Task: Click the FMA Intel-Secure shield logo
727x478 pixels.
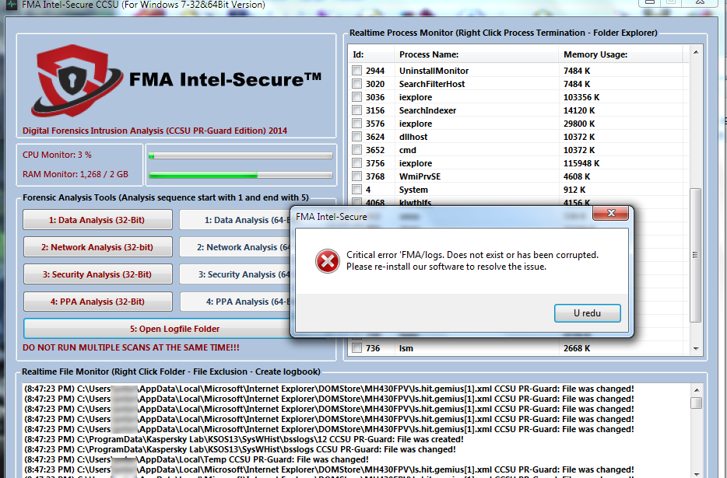Action: click(x=76, y=80)
